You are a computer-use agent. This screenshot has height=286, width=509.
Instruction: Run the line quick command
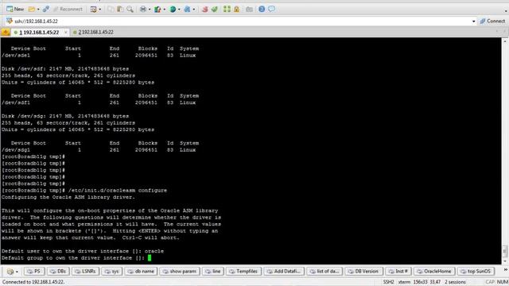coord(212,271)
